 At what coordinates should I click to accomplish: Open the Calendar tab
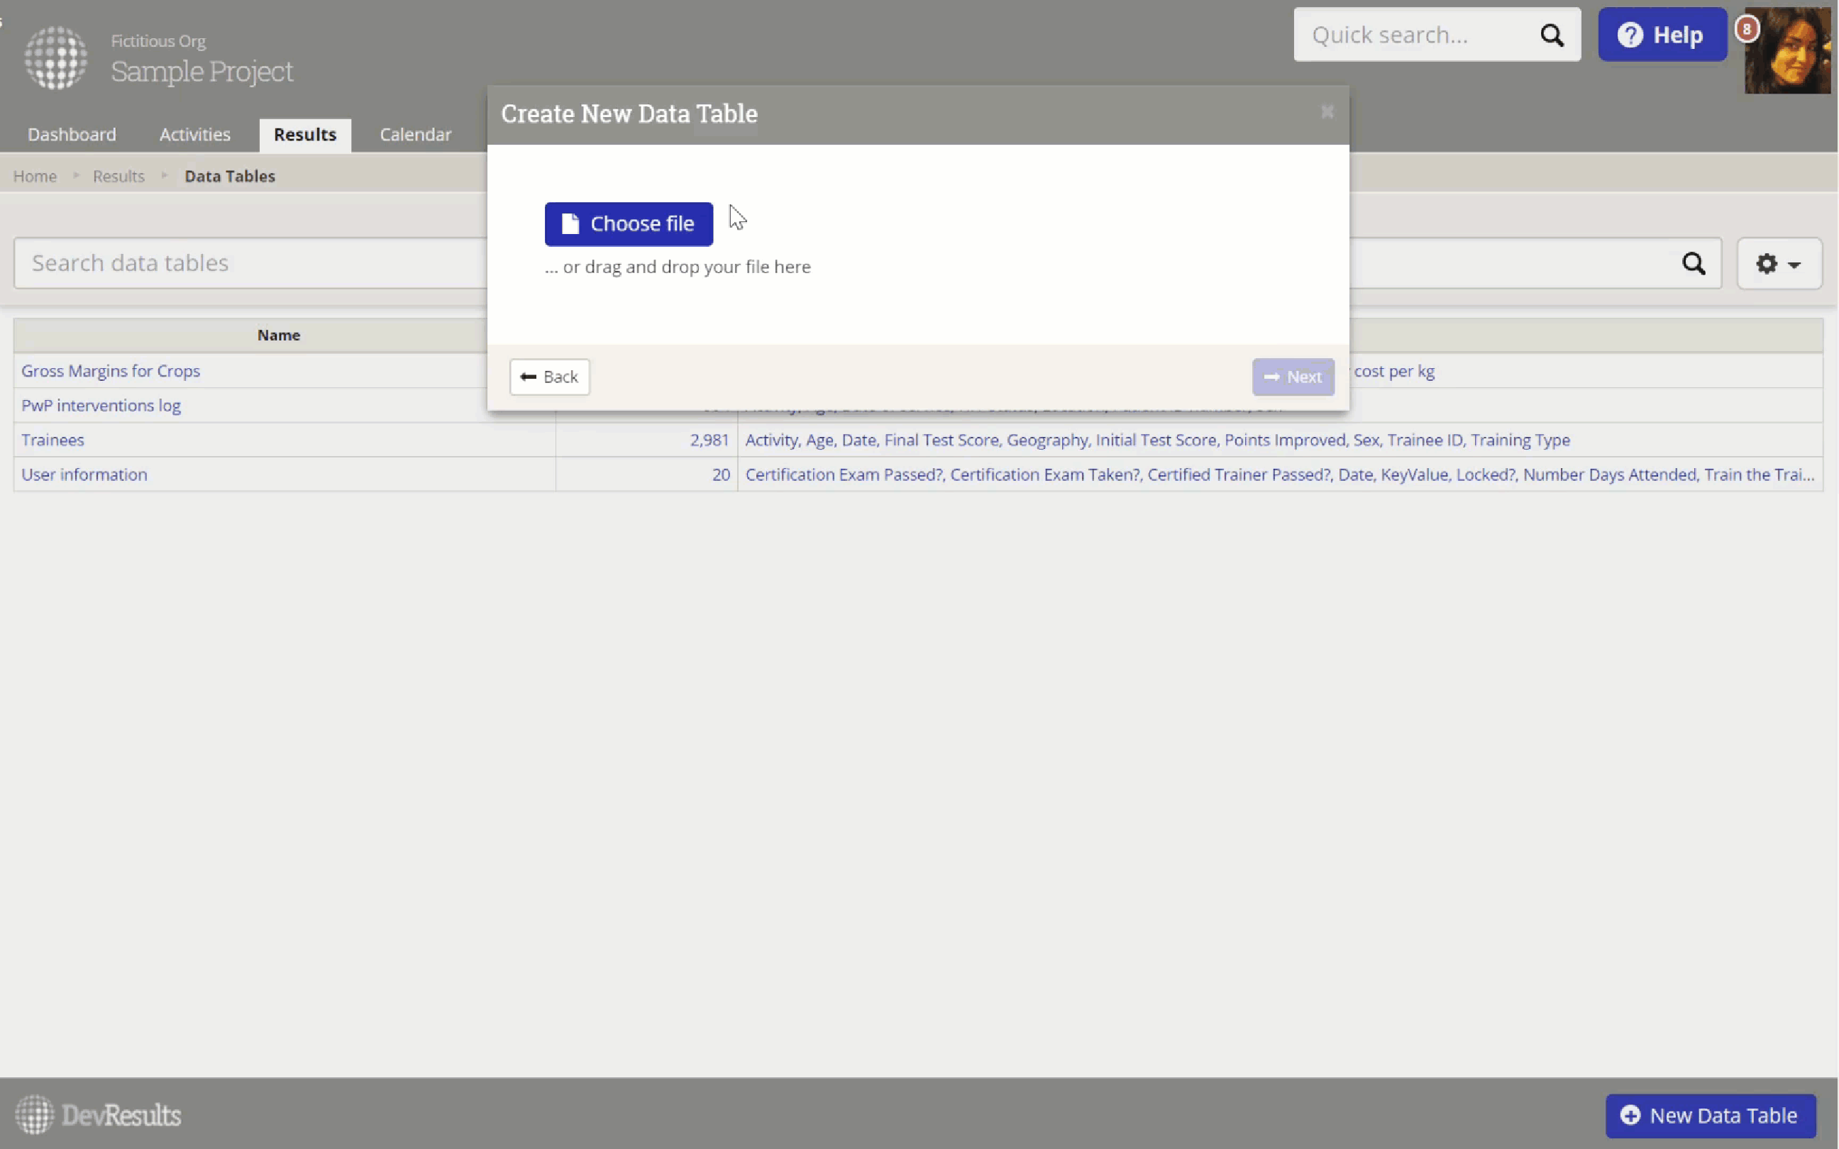coord(415,135)
